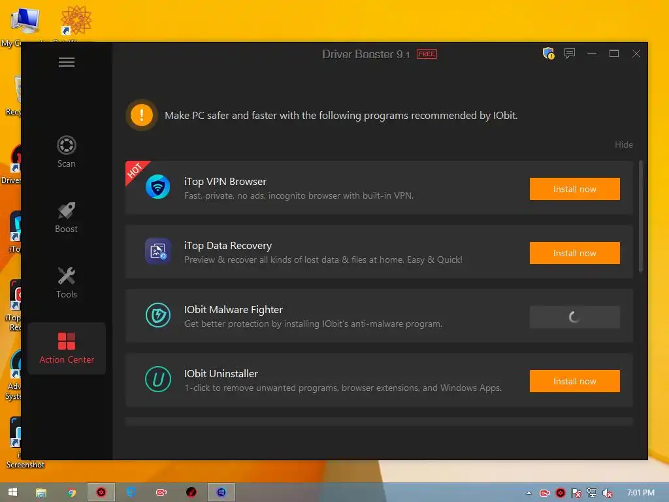Viewport: 669px width, 502px height.
Task: Launch Chrome from the taskbar
Action: [x=72, y=493]
